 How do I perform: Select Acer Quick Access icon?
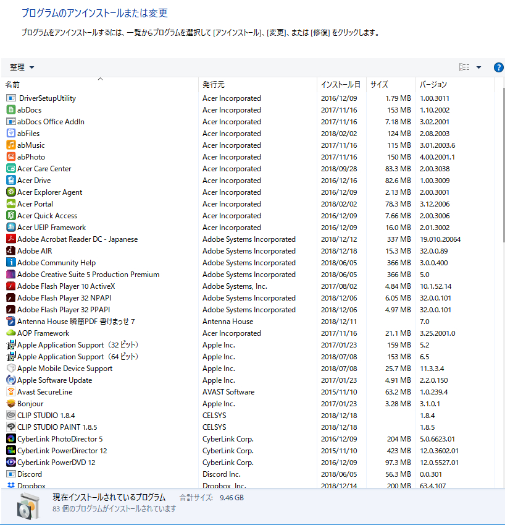pos(11,215)
